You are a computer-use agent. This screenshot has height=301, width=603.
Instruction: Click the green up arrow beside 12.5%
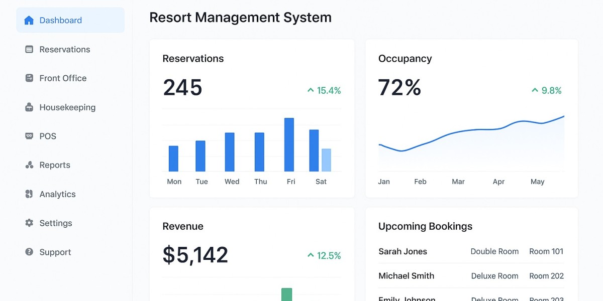click(x=311, y=256)
